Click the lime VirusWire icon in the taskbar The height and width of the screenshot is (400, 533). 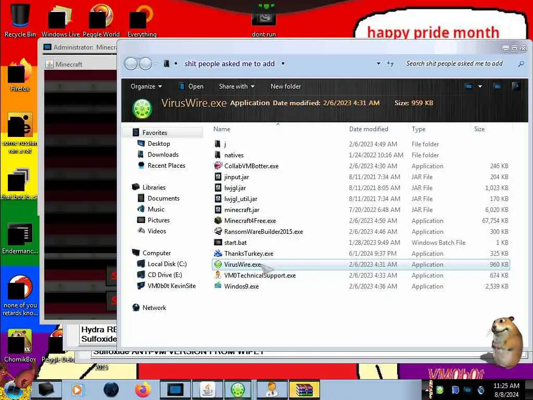[237, 390]
